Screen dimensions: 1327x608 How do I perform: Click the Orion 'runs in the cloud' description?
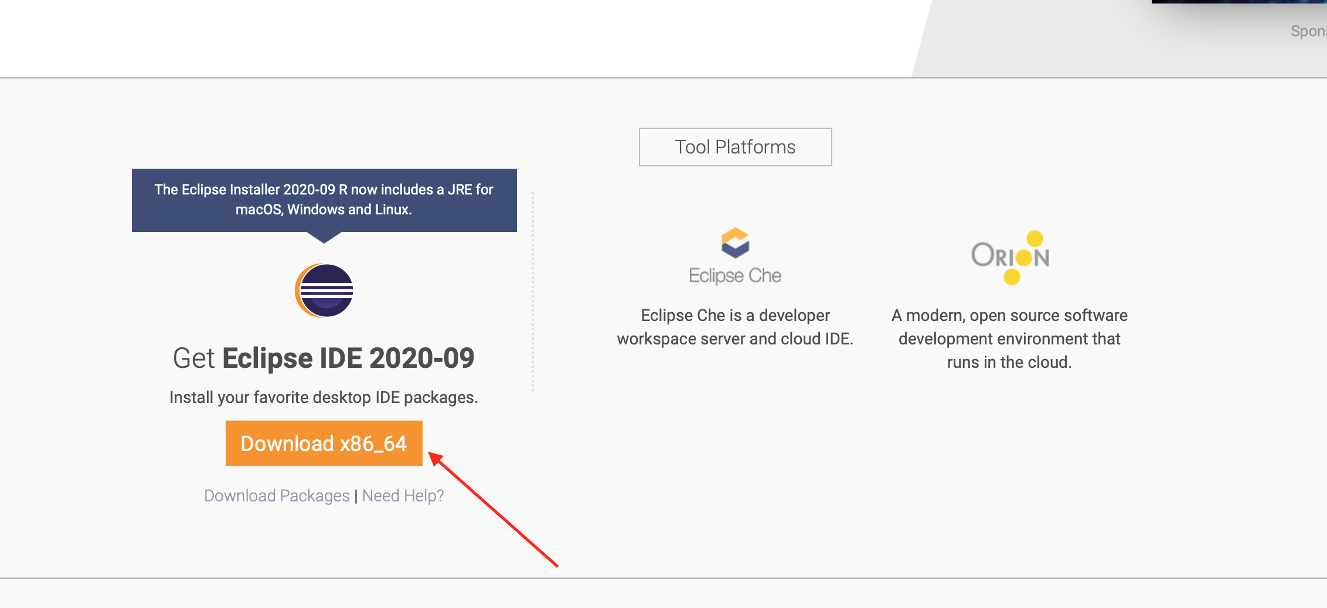[x=1009, y=339]
